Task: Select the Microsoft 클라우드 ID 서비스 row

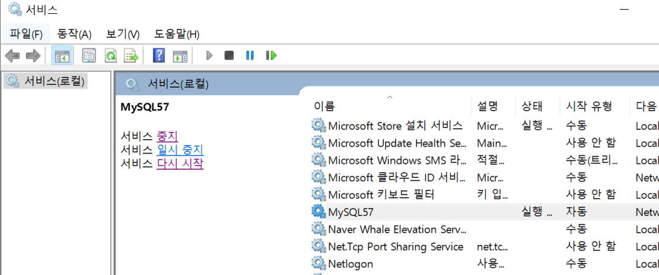Action: click(x=485, y=177)
